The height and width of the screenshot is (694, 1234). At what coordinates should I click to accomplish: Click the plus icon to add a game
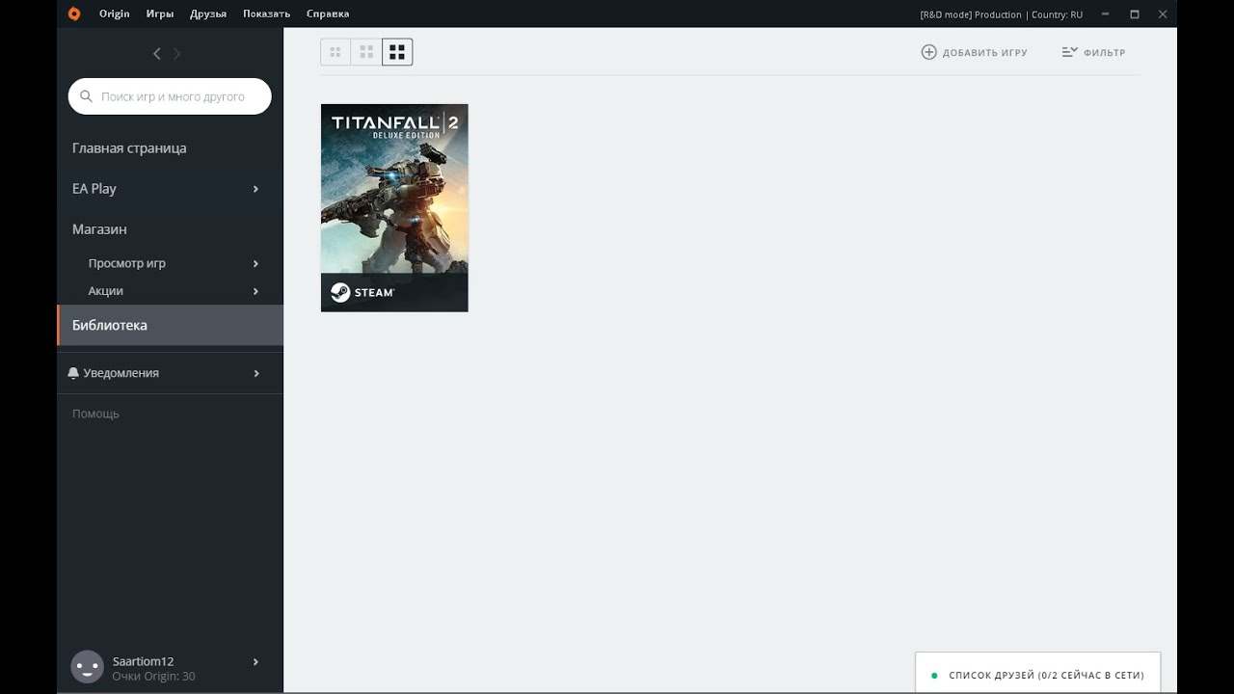(928, 52)
